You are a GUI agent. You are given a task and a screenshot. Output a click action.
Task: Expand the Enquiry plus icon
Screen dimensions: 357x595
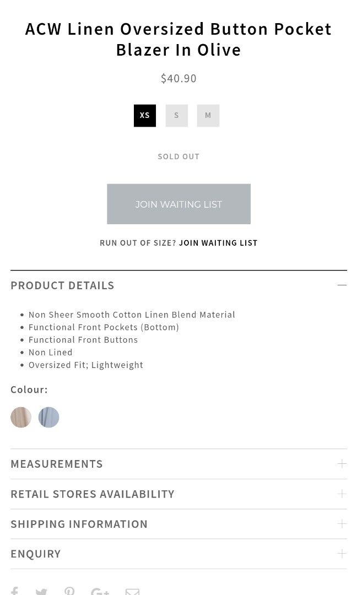[x=342, y=553]
